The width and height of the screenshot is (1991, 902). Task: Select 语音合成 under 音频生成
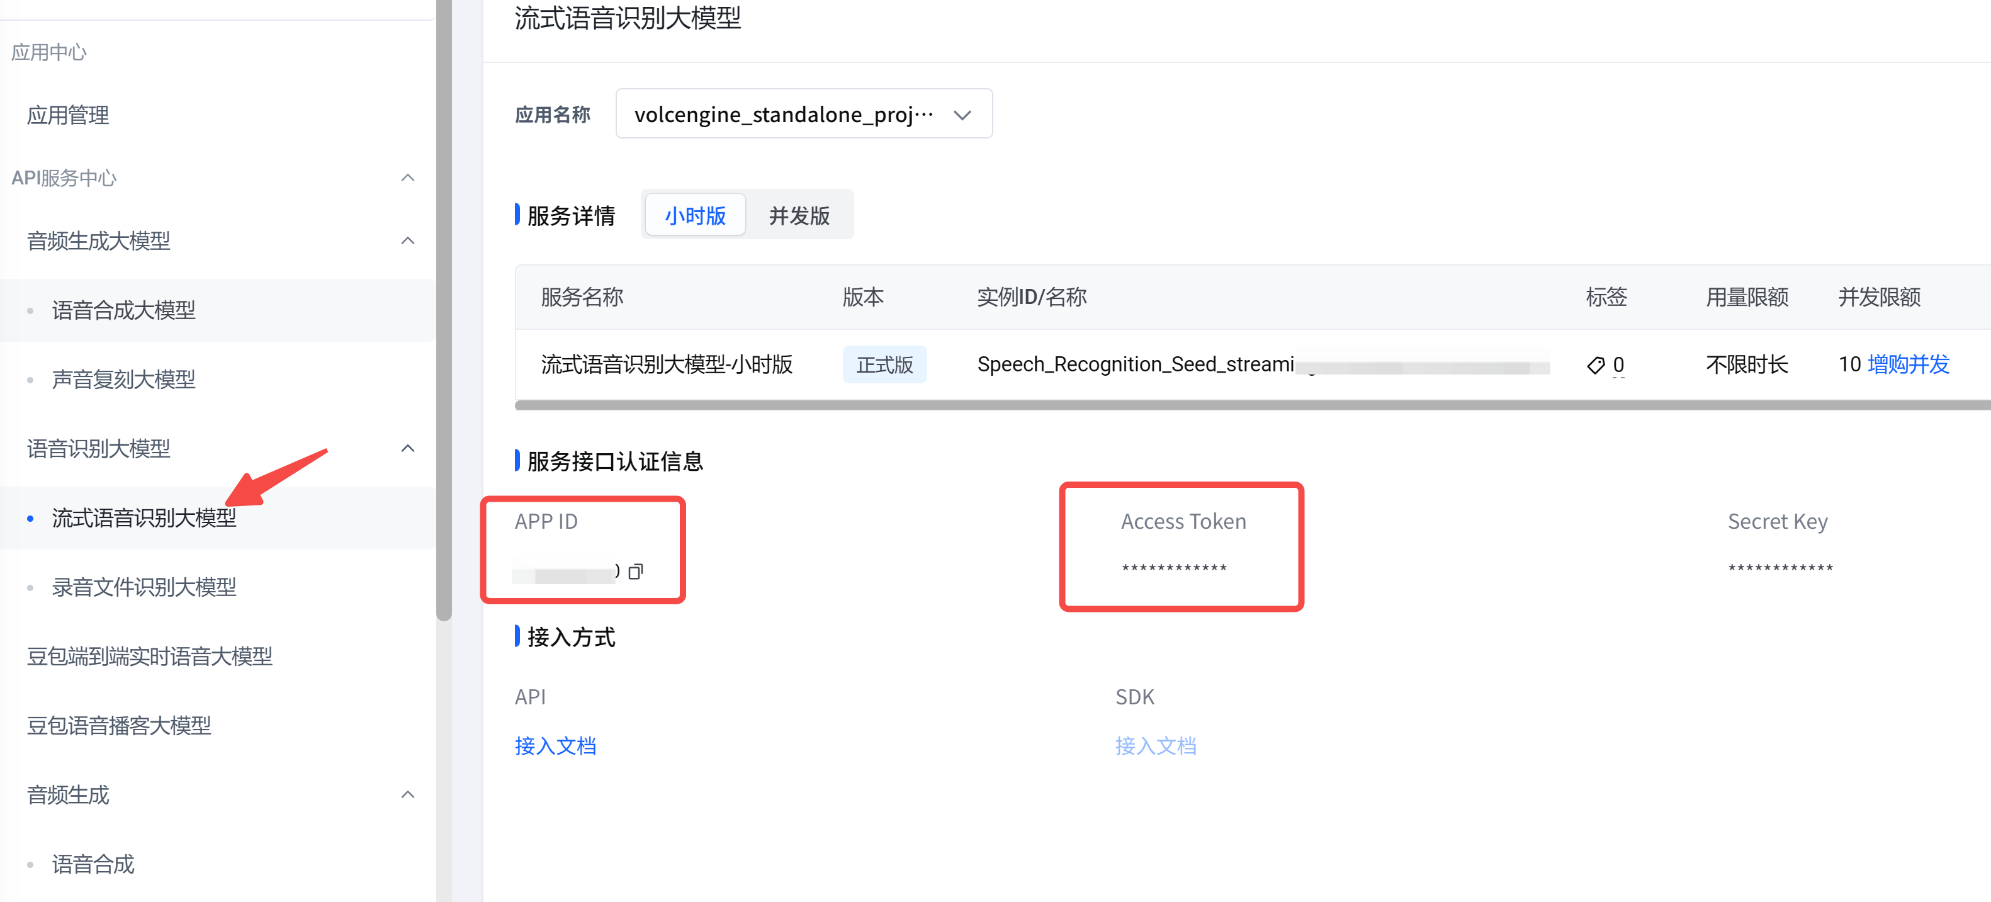pyautogui.click(x=93, y=864)
